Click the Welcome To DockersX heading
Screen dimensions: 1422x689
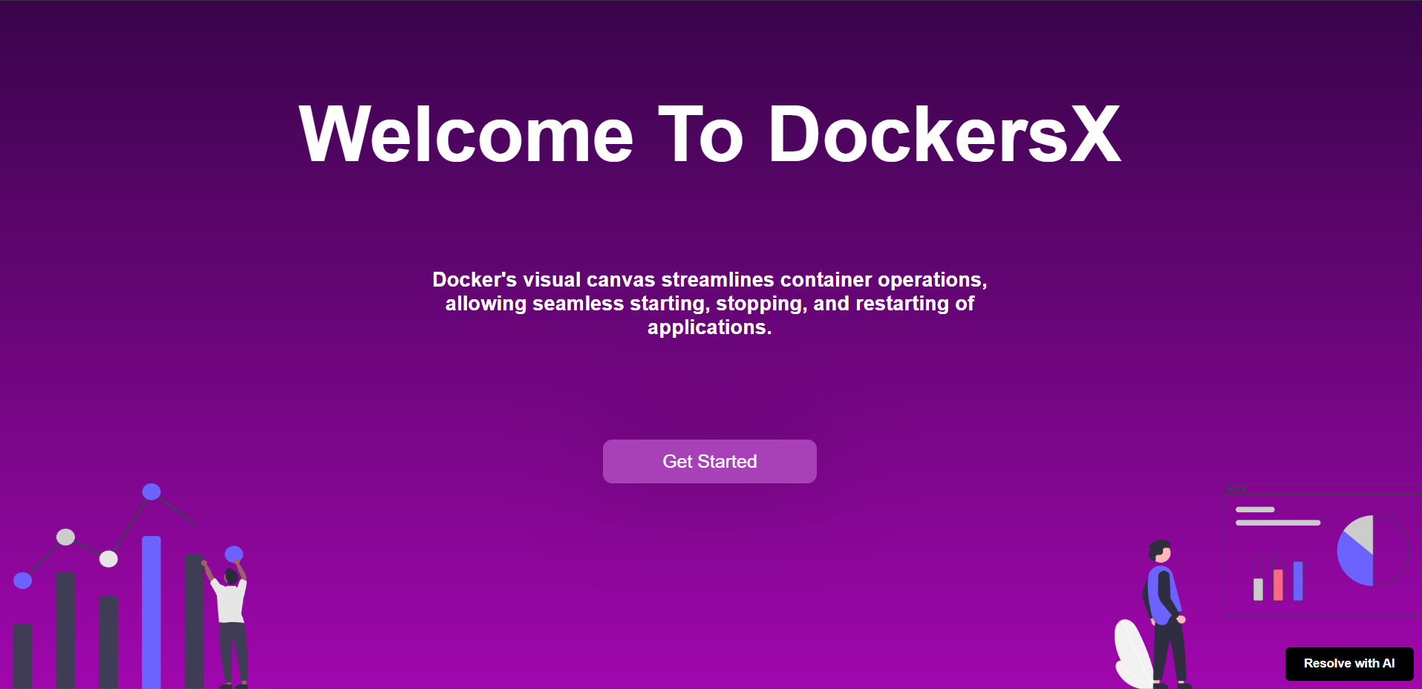coord(709,134)
